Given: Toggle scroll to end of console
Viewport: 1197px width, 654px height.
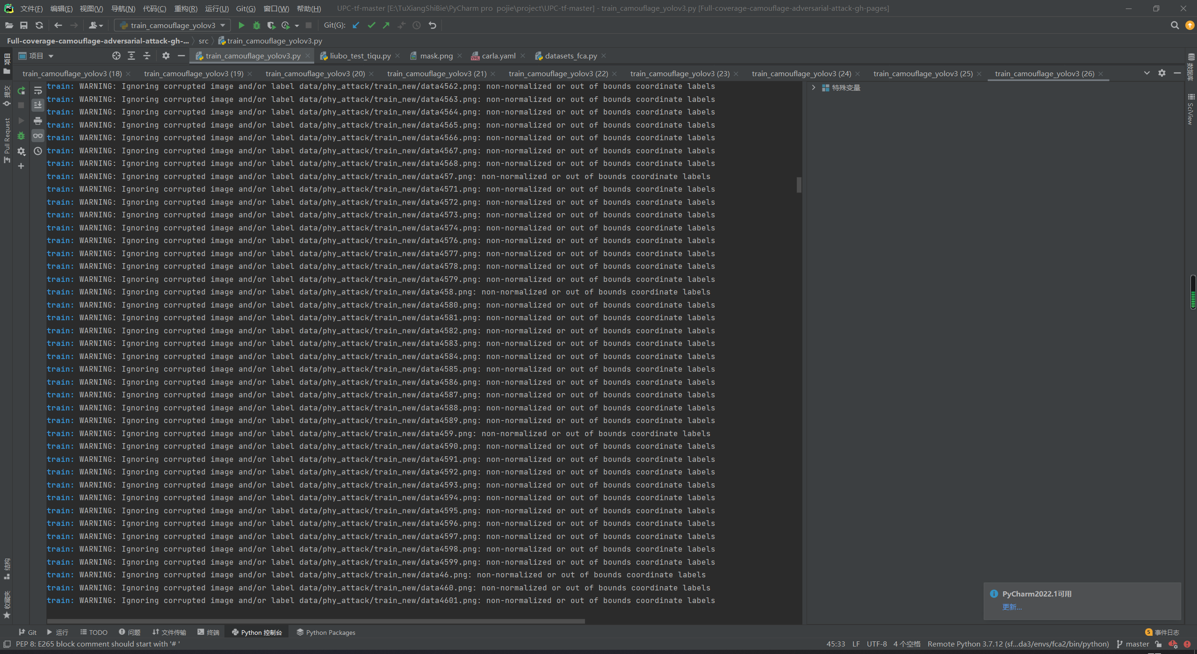Looking at the screenshot, I should [x=38, y=105].
